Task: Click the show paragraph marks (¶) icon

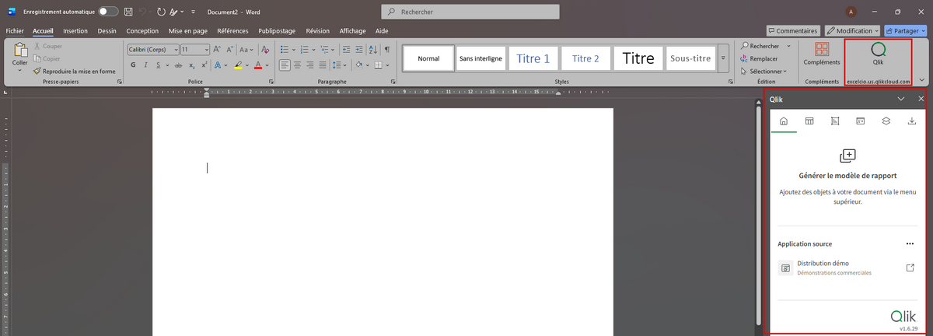Action: click(x=386, y=49)
